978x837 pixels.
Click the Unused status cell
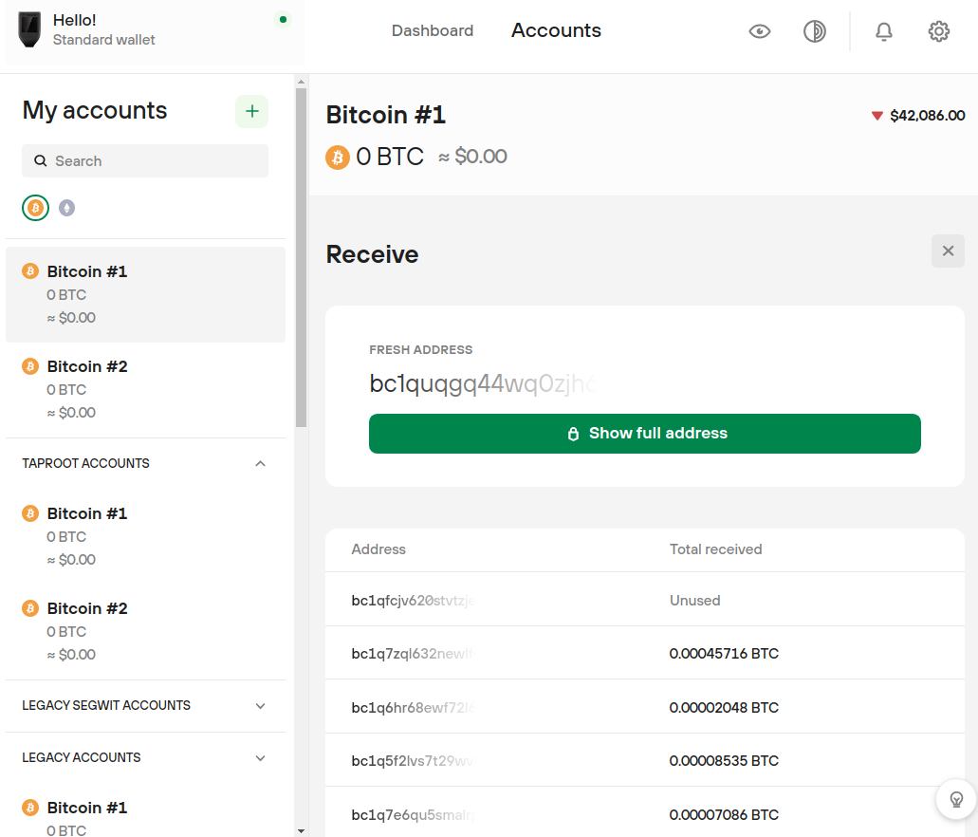[694, 601]
